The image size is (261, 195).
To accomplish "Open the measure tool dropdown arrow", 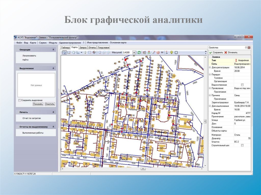I will (82, 52).
